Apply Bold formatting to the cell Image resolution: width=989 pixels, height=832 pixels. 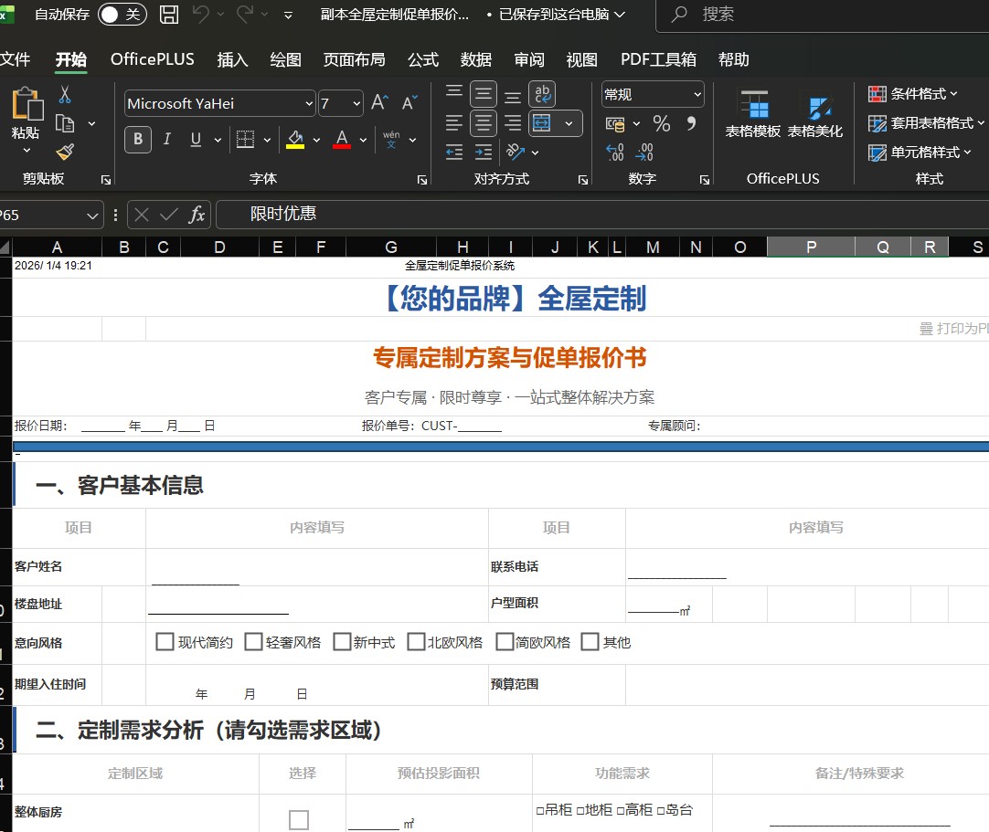click(138, 140)
